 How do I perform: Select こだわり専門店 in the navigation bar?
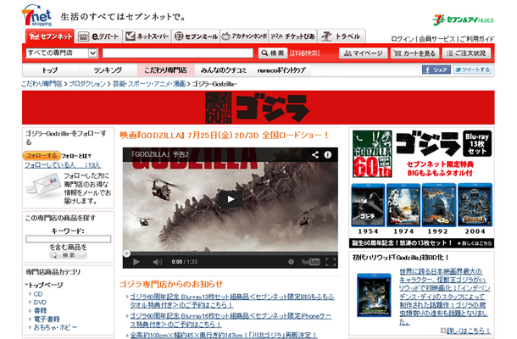click(x=165, y=69)
